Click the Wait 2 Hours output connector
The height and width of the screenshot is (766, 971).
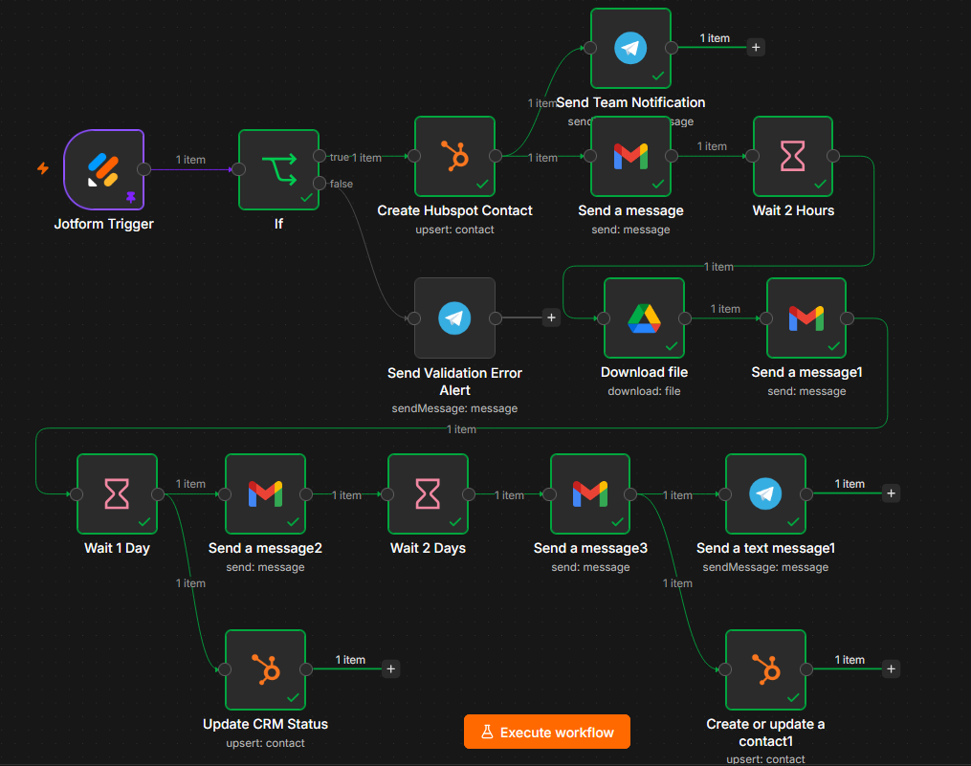pyautogui.click(x=833, y=156)
